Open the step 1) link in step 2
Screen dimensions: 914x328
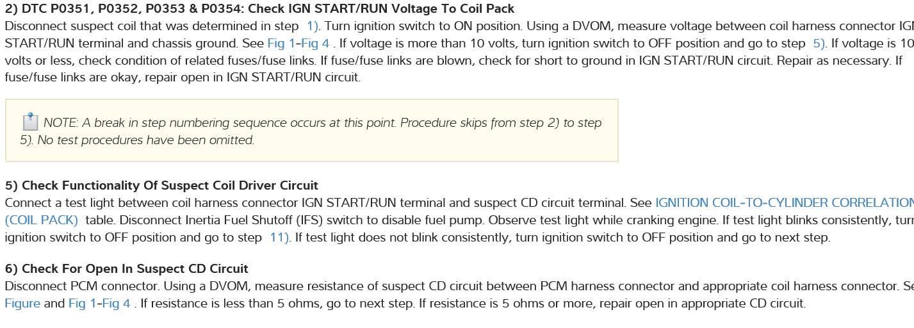point(313,27)
